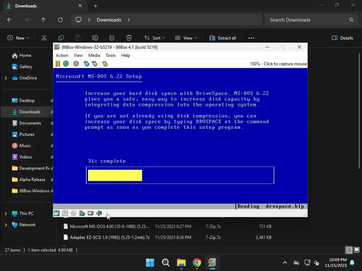Click the Search Downloads field
The image size is (362, 271).
[x=312, y=20]
